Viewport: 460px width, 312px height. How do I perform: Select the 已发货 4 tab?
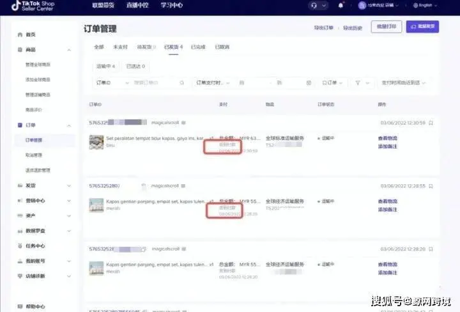pos(173,47)
